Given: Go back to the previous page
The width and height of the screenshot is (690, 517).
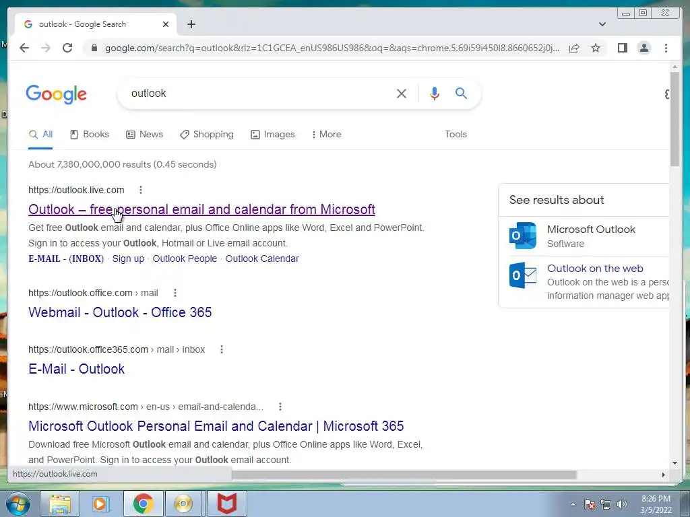Looking at the screenshot, I should 24,48.
